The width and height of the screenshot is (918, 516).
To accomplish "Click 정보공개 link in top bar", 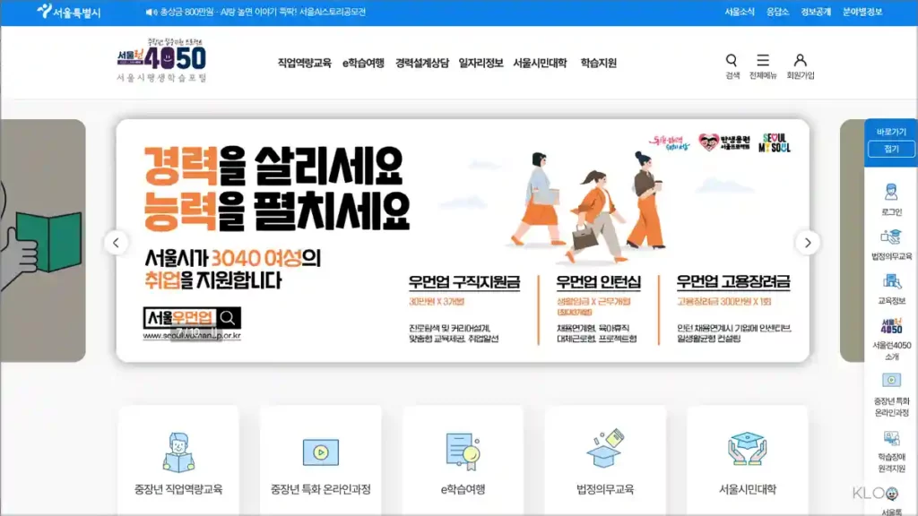I will [816, 12].
